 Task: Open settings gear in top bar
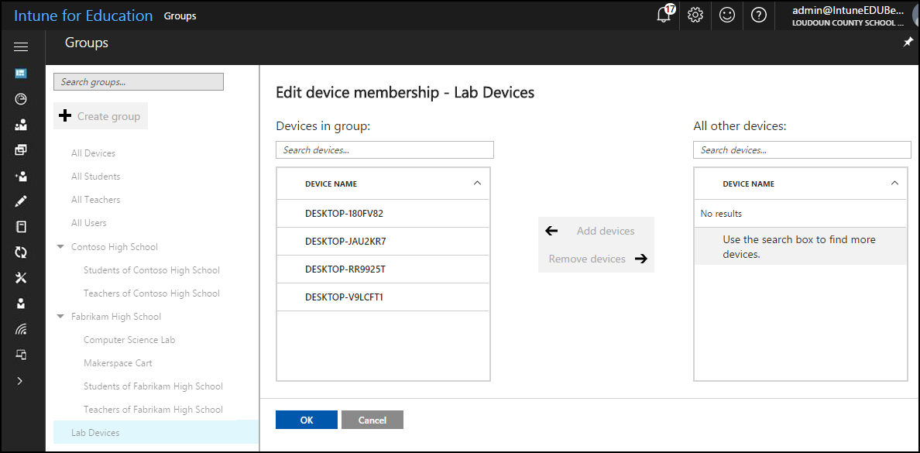tap(695, 15)
